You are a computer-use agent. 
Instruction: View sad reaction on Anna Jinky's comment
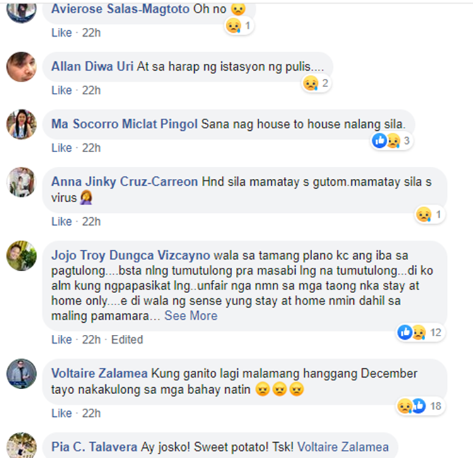point(429,215)
